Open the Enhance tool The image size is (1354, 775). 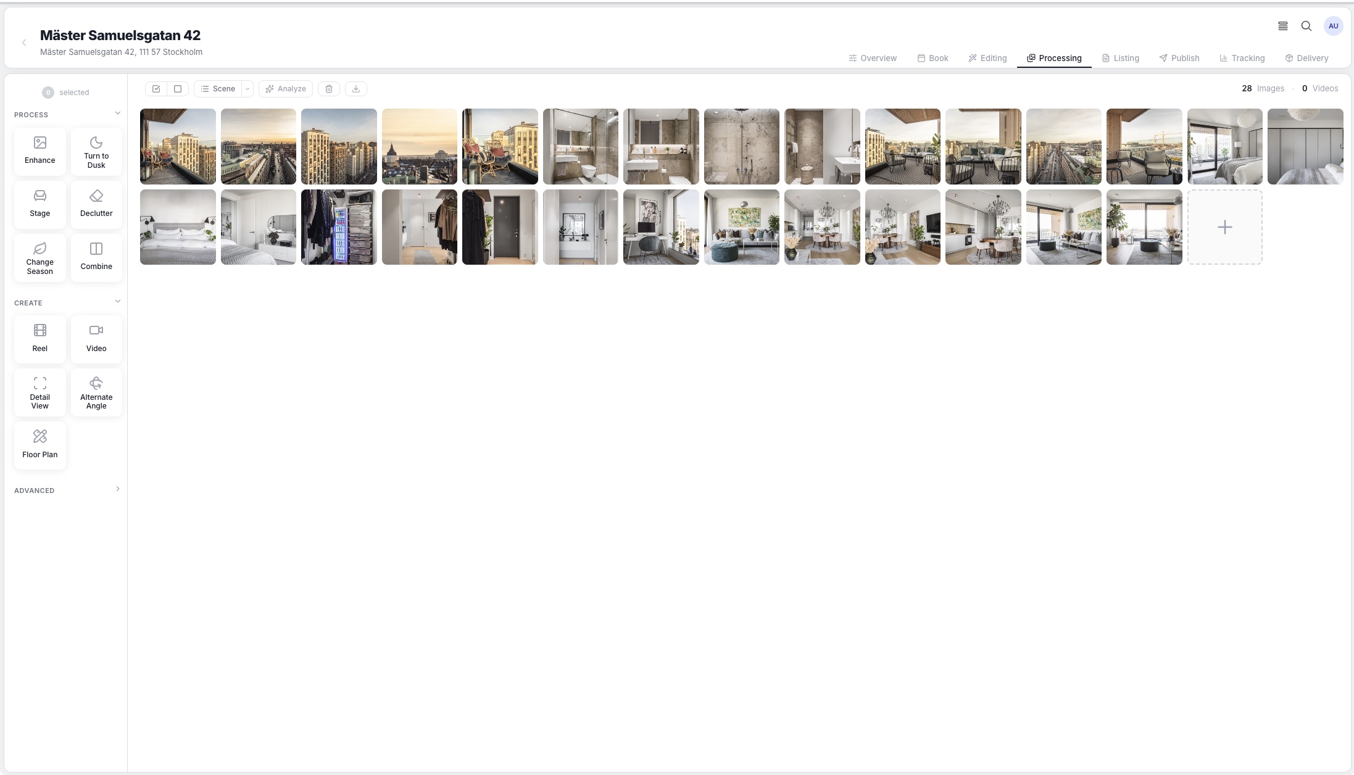coord(40,151)
